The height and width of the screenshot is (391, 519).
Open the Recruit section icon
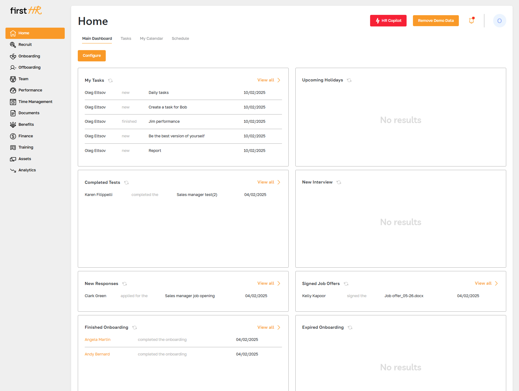(x=13, y=45)
